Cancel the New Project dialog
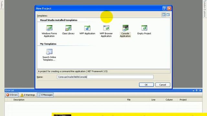207x116 pixels. [163, 85]
